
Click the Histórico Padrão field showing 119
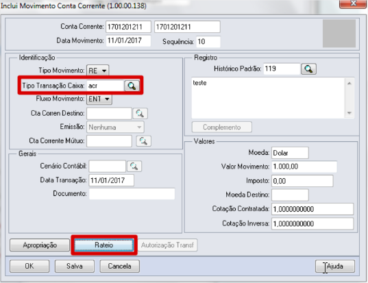coord(282,69)
